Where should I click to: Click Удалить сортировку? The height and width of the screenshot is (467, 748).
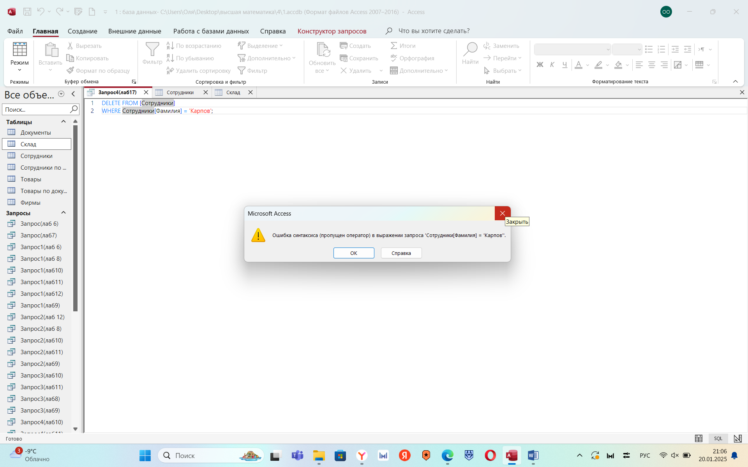[x=198, y=71]
